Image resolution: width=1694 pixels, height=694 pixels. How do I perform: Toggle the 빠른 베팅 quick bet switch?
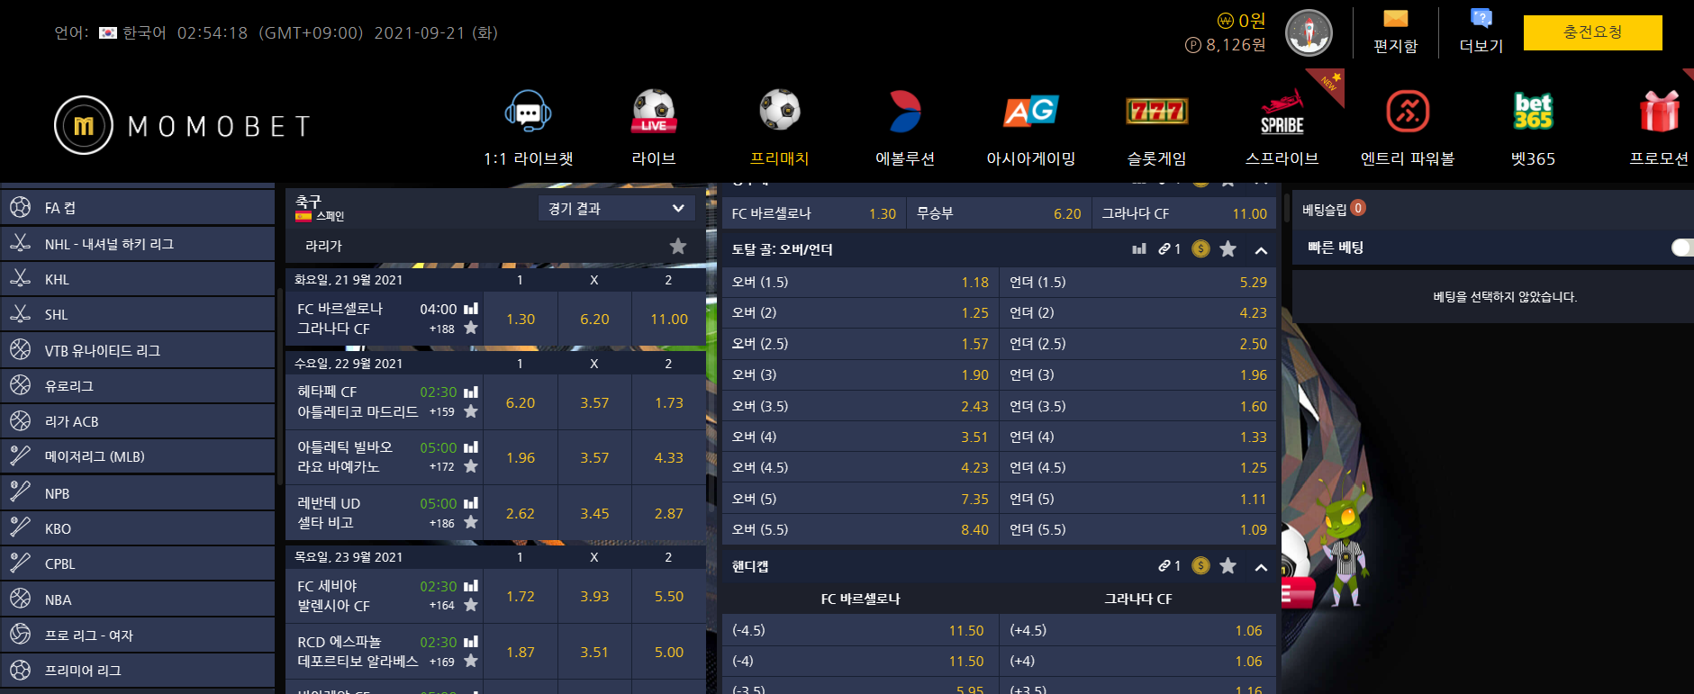coord(1680,248)
